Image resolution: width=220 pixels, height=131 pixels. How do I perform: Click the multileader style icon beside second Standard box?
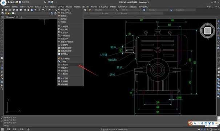[x=171, y=10]
